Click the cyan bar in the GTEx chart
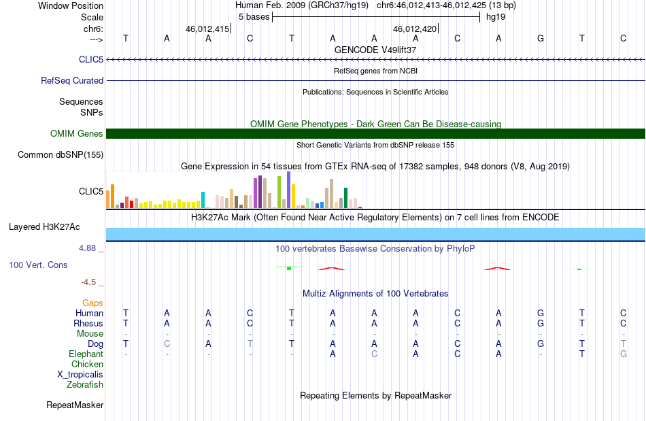The image size is (646, 421). point(203,200)
